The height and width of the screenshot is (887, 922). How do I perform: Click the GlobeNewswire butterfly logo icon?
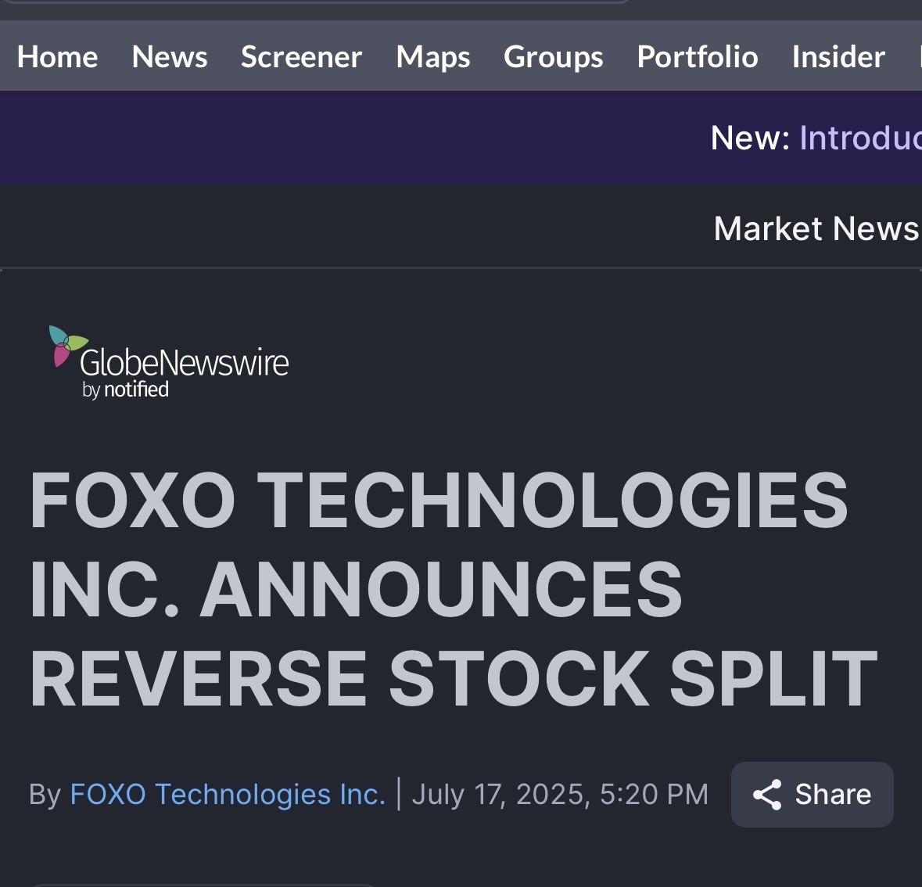click(x=68, y=345)
